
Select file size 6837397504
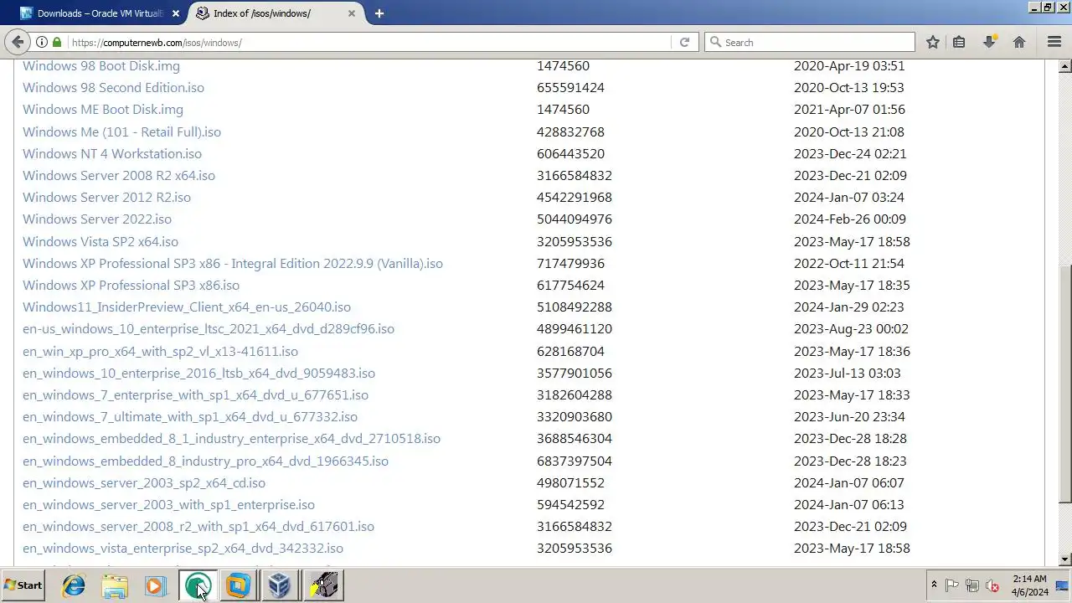(575, 461)
